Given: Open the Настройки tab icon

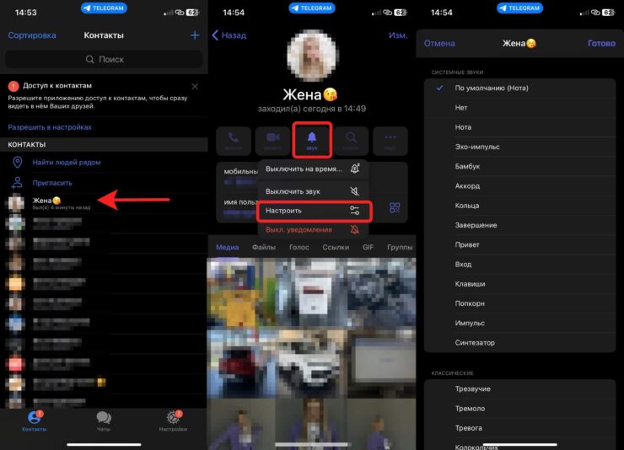Looking at the screenshot, I should coord(173,420).
